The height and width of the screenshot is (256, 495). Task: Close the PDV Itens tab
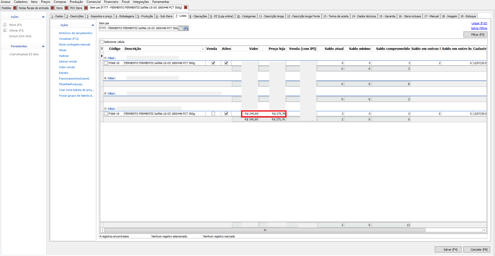coord(86,8)
